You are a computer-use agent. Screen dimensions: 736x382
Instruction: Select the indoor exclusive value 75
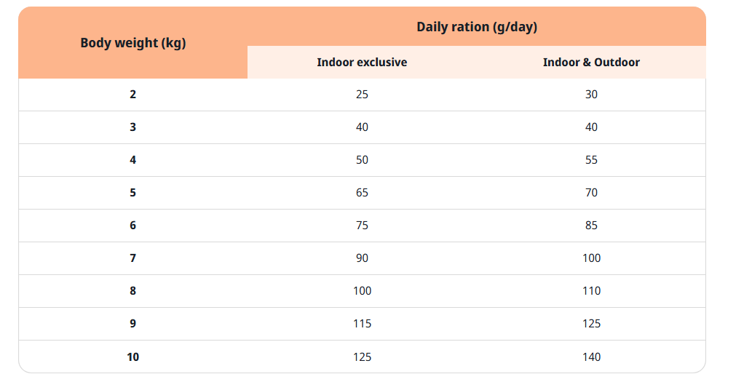point(362,226)
